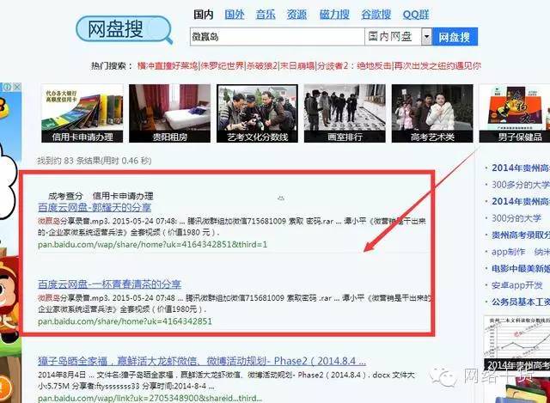Open hot search 分歧者2：绝地反击
550x403 pixels.
[x=354, y=65]
